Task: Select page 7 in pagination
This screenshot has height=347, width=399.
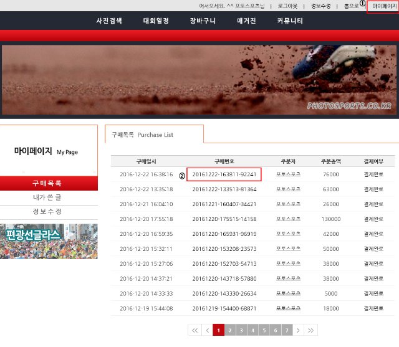Action: point(287,330)
